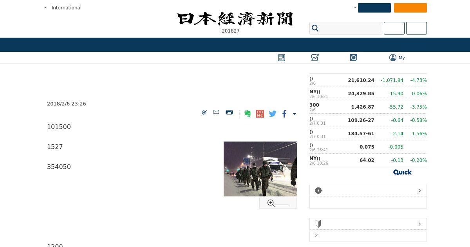Click the info icon in sidebar panel
Viewport: 470px width, 247px height.
coord(318,191)
